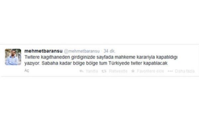Click the reply arrow icon

click(x=81, y=71)
